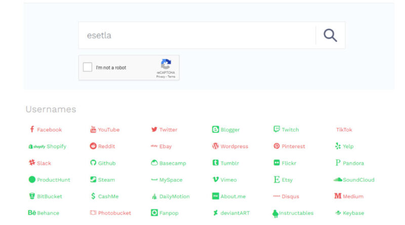Image resolution: width=405 pixels, height=225 pixels.
Task: Open the Steam text link
Action: tap(106, 179)
